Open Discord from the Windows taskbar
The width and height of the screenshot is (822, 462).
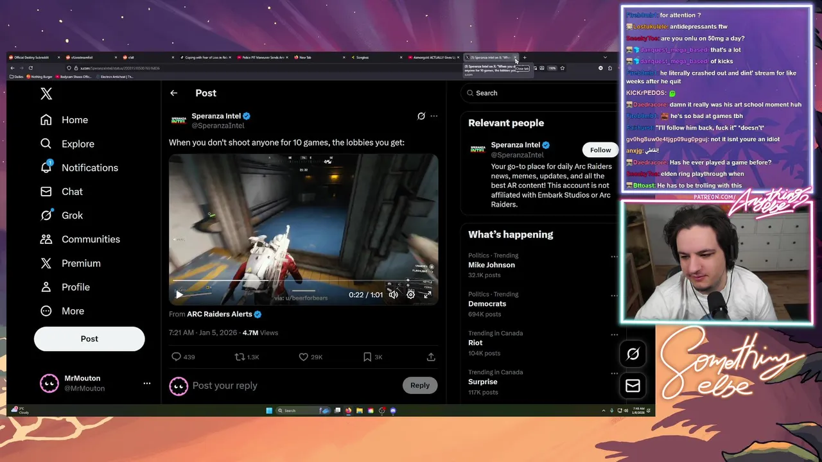[x=393, y=411]
